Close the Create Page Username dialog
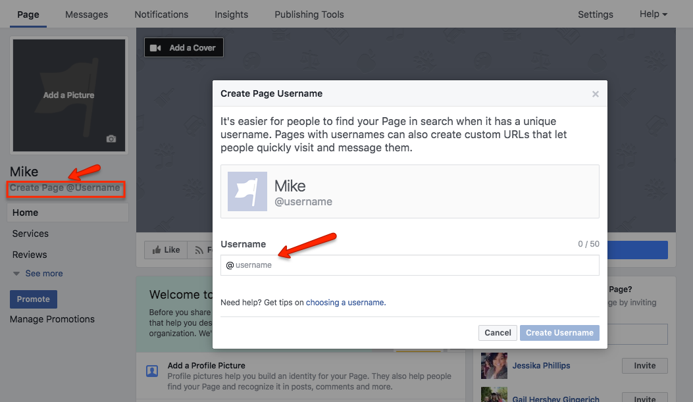The image size is (693, 402). click(595, 93)
